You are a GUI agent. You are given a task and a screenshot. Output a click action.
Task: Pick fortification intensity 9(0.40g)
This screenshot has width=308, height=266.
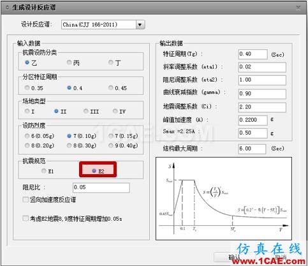(x=111, y=145)
